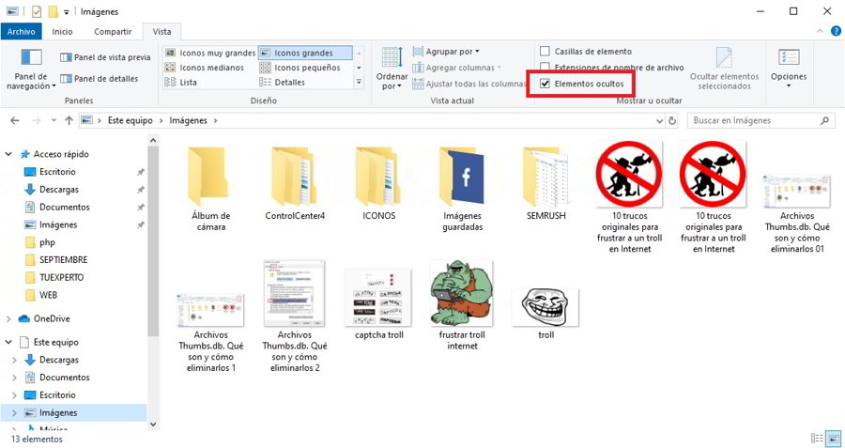Click the up arrow navigation icon
Screen dimensions: 845x448
point(69,121)
